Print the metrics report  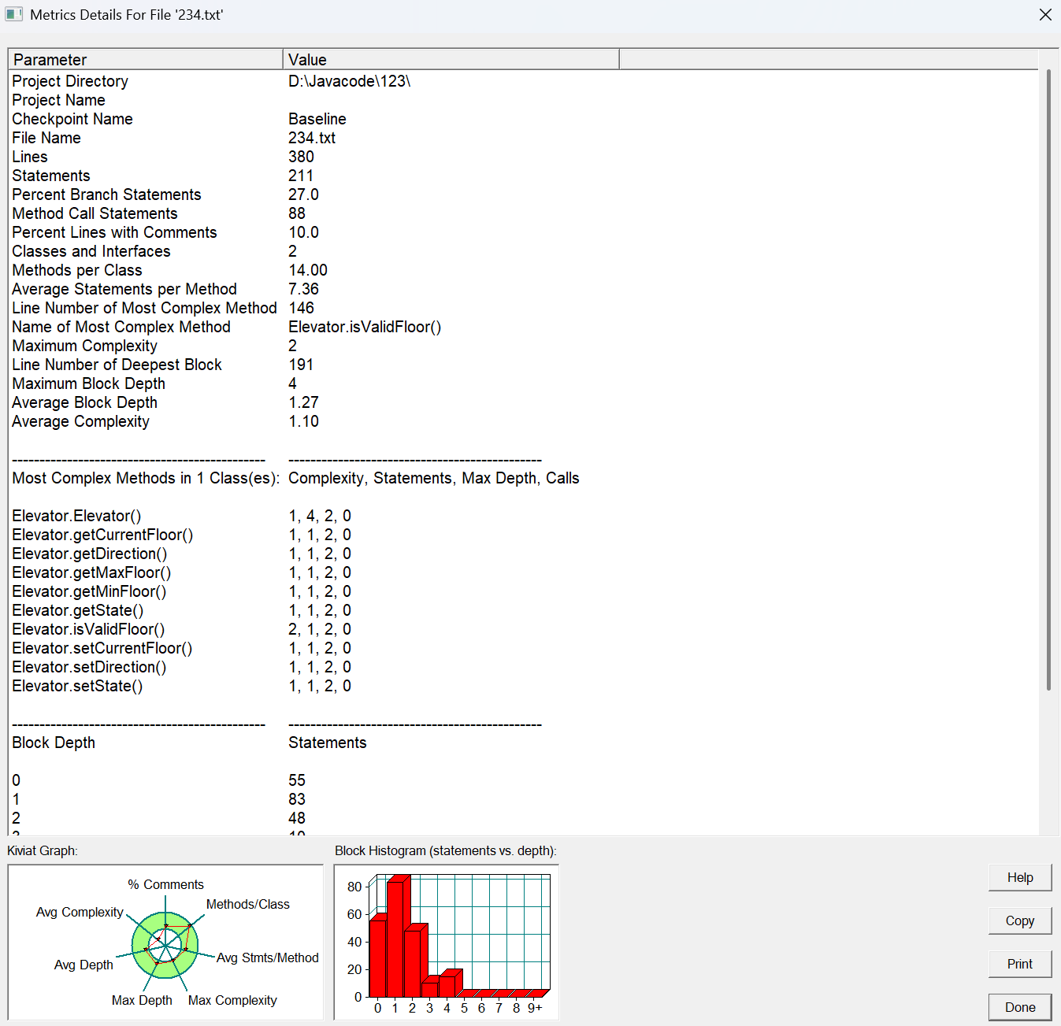point(1020,964)
